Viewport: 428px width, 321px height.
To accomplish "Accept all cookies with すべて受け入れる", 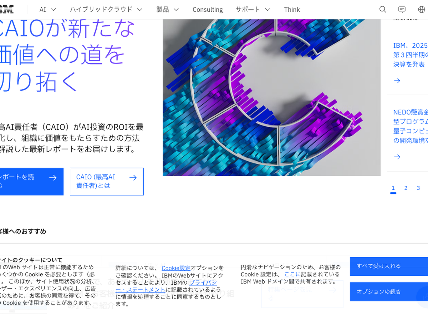I will tap(389, 266).
